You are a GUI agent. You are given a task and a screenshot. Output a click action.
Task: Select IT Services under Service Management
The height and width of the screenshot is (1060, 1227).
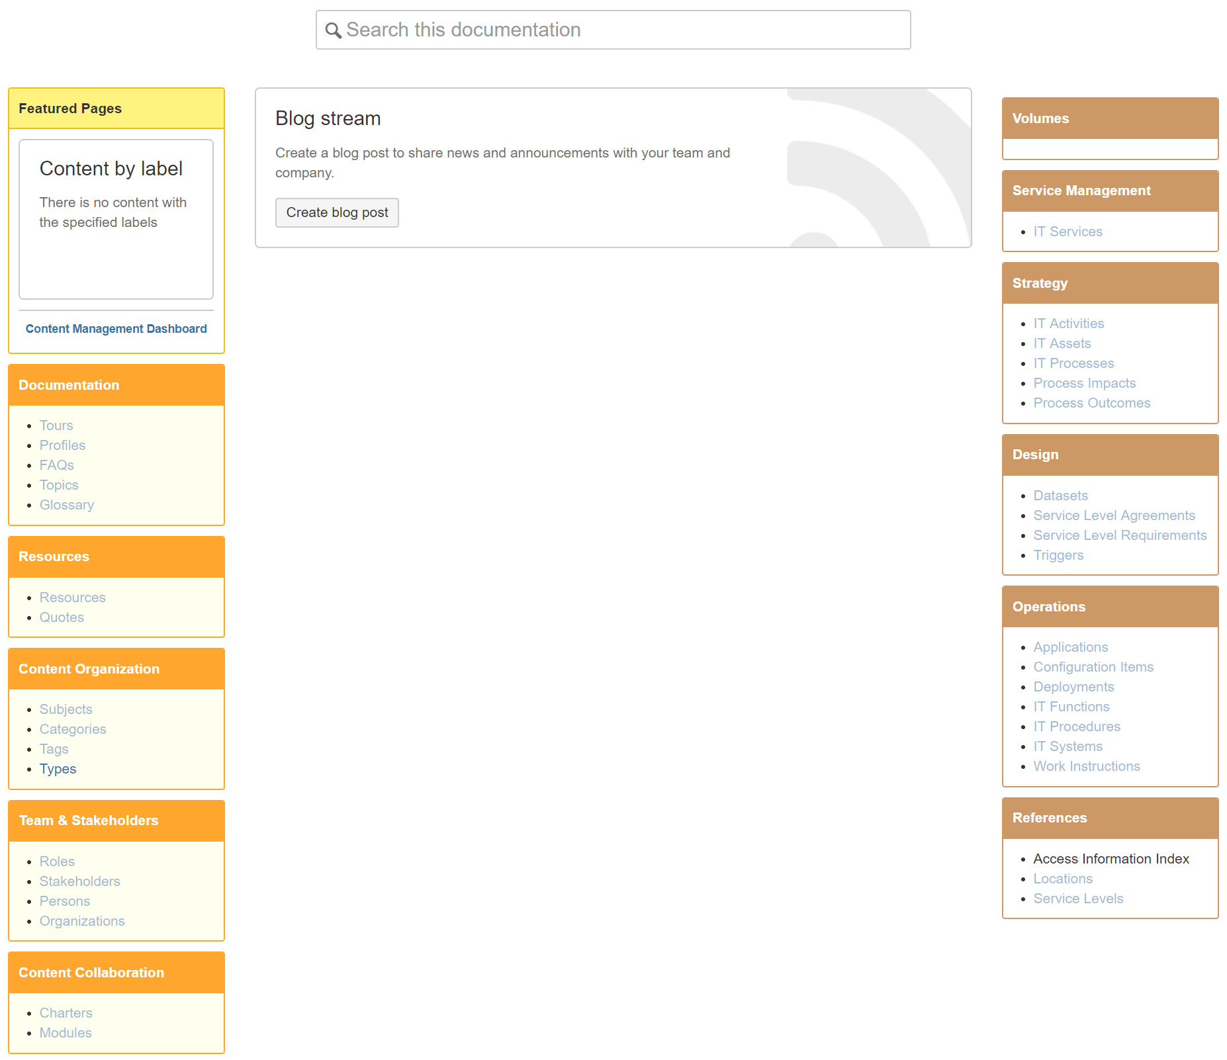click(x=1068, y=231)
